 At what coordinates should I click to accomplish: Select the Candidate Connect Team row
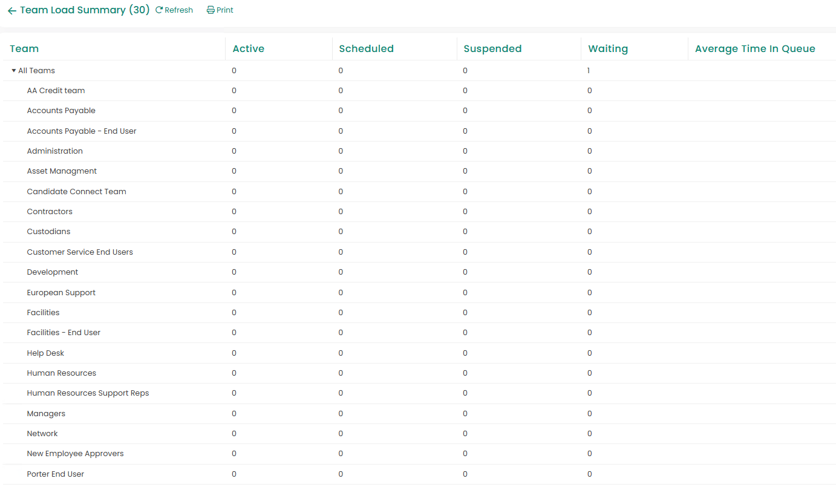[76, 192]
